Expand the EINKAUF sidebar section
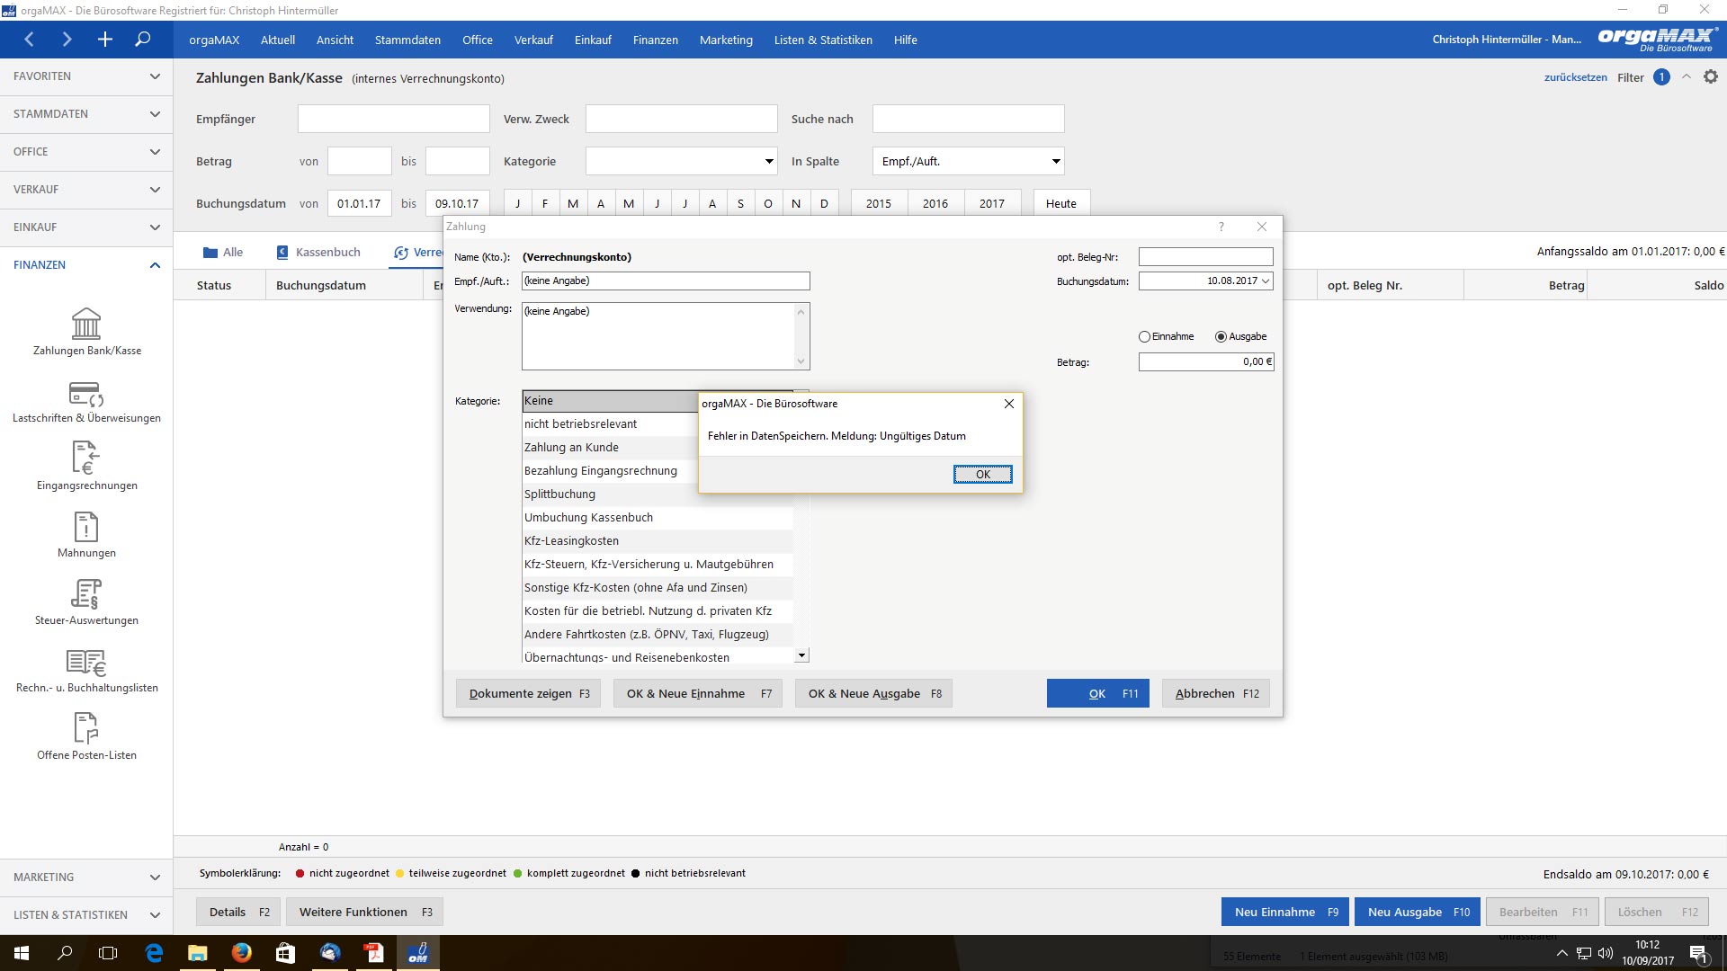Screen dimensions: 1727x971 click(x=86, y=227)
